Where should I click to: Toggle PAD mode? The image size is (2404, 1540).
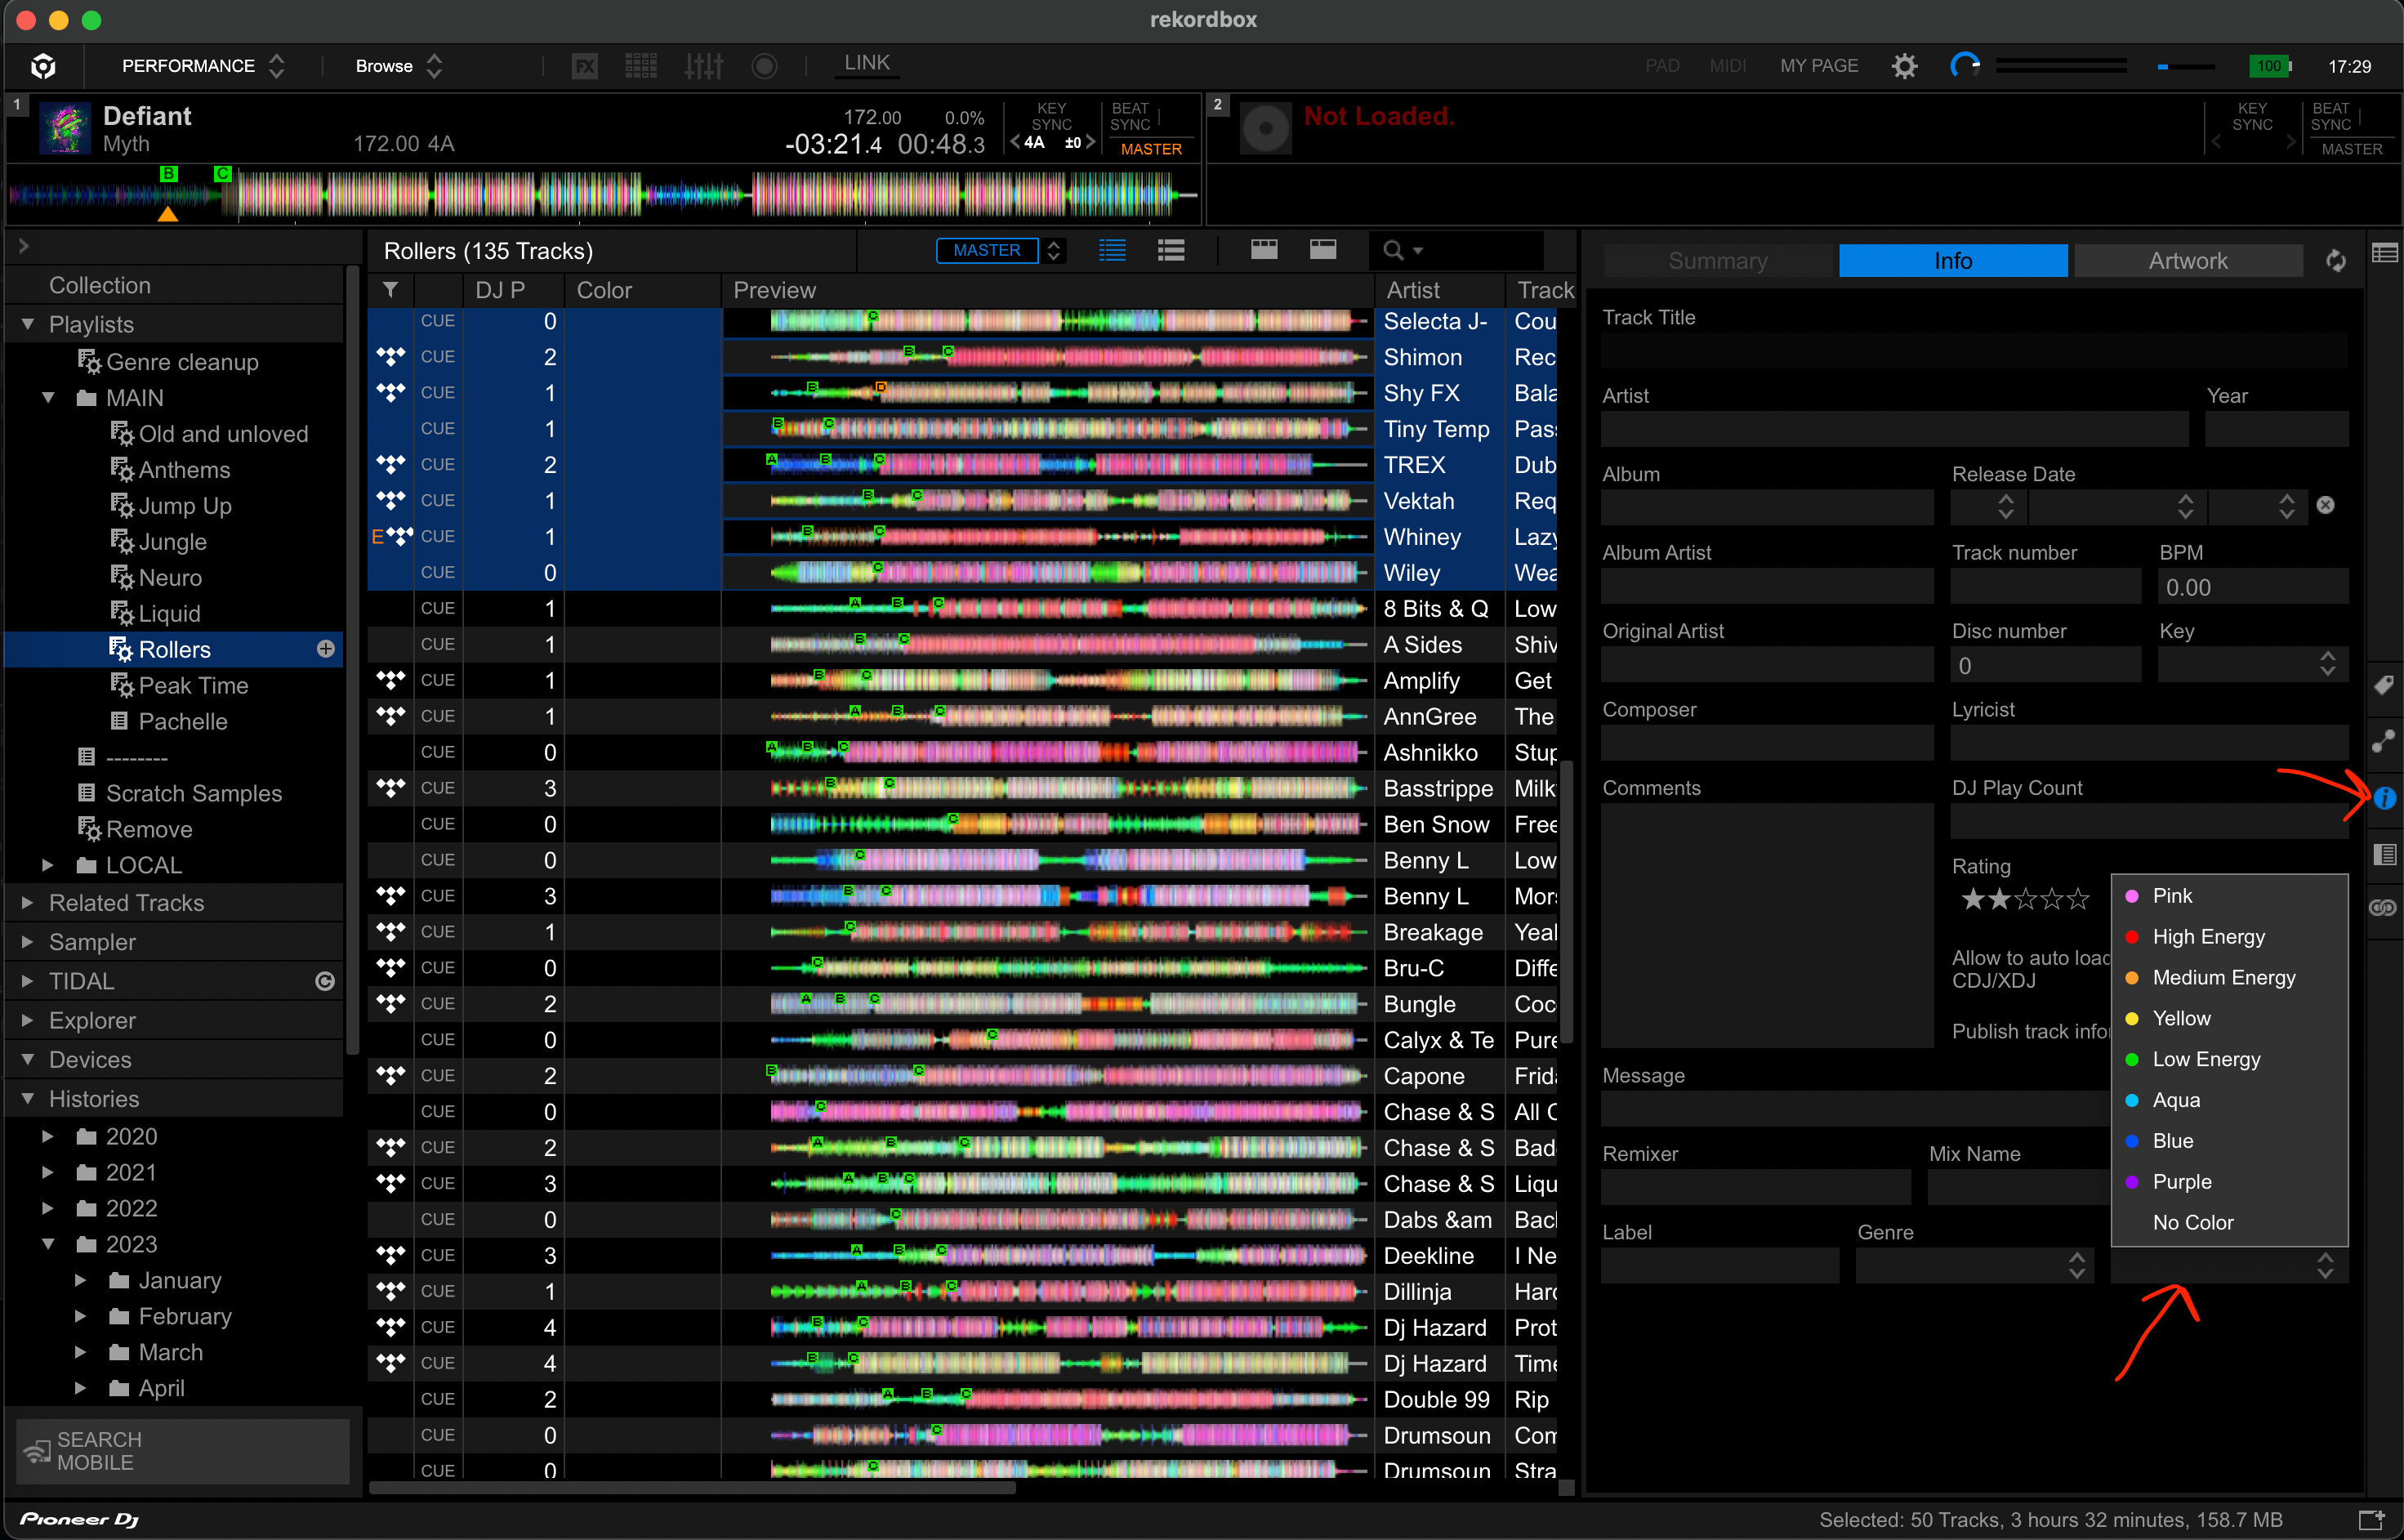1662,66
